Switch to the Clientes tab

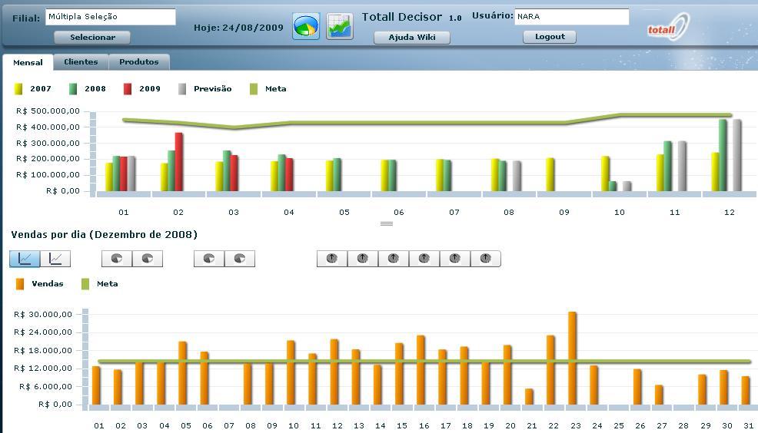[81, 62]
